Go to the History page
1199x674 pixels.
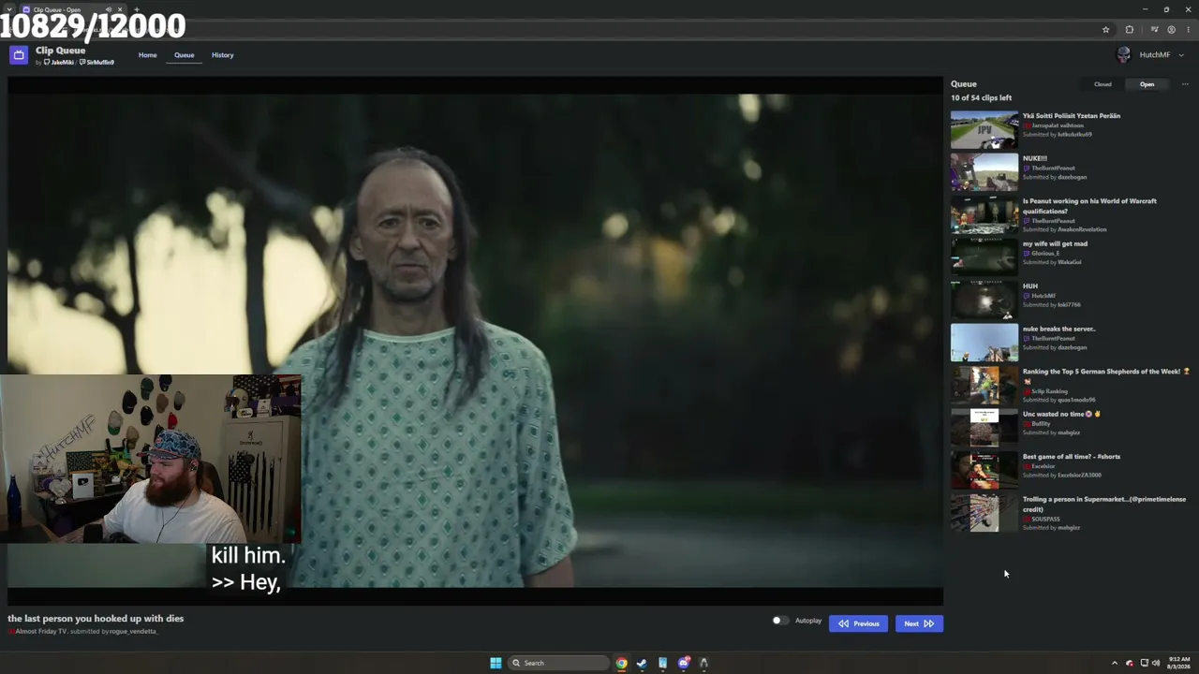pyautogui.click(x=223, y=55)
